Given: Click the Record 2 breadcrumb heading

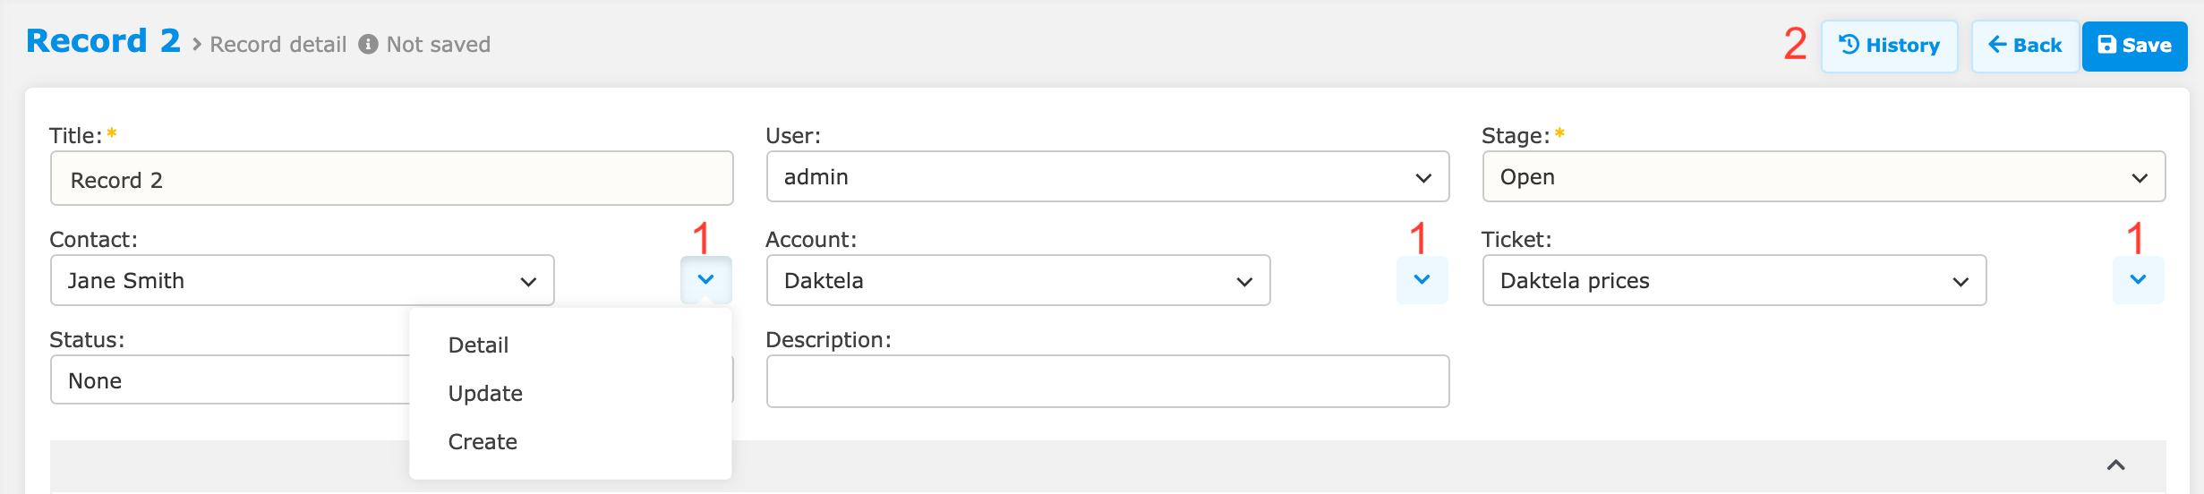Looking at the screenshot, I should click(103, 42).
